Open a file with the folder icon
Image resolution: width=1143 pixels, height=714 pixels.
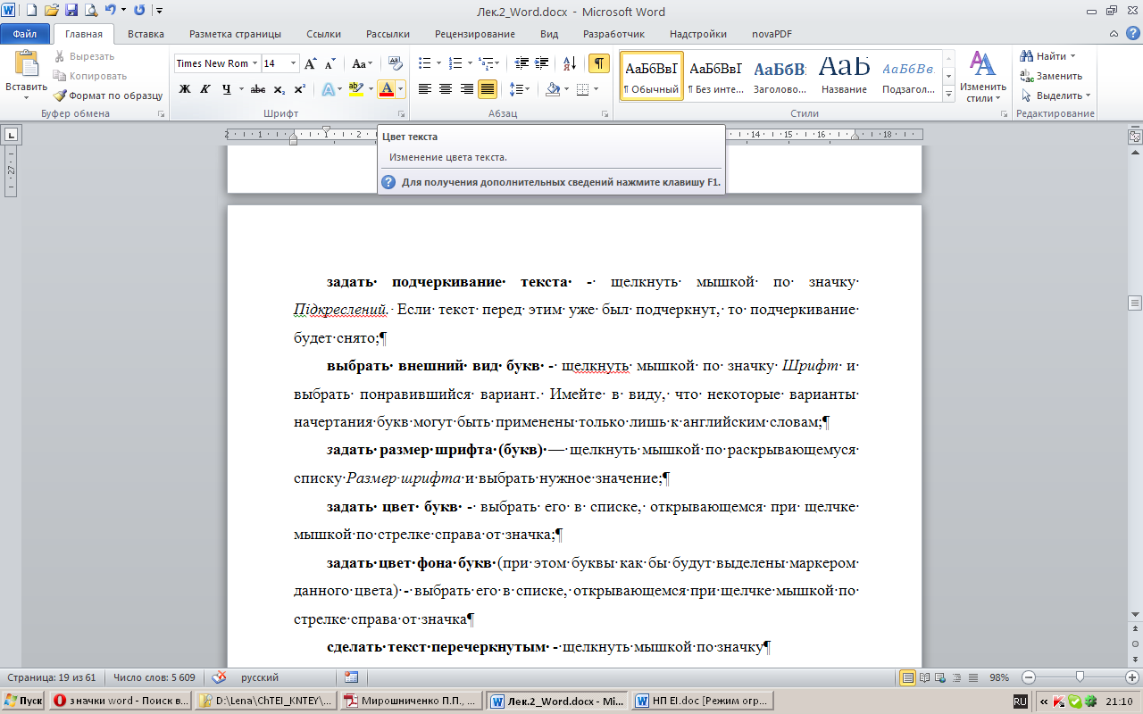pyautogui.click(x=51, y=11)
